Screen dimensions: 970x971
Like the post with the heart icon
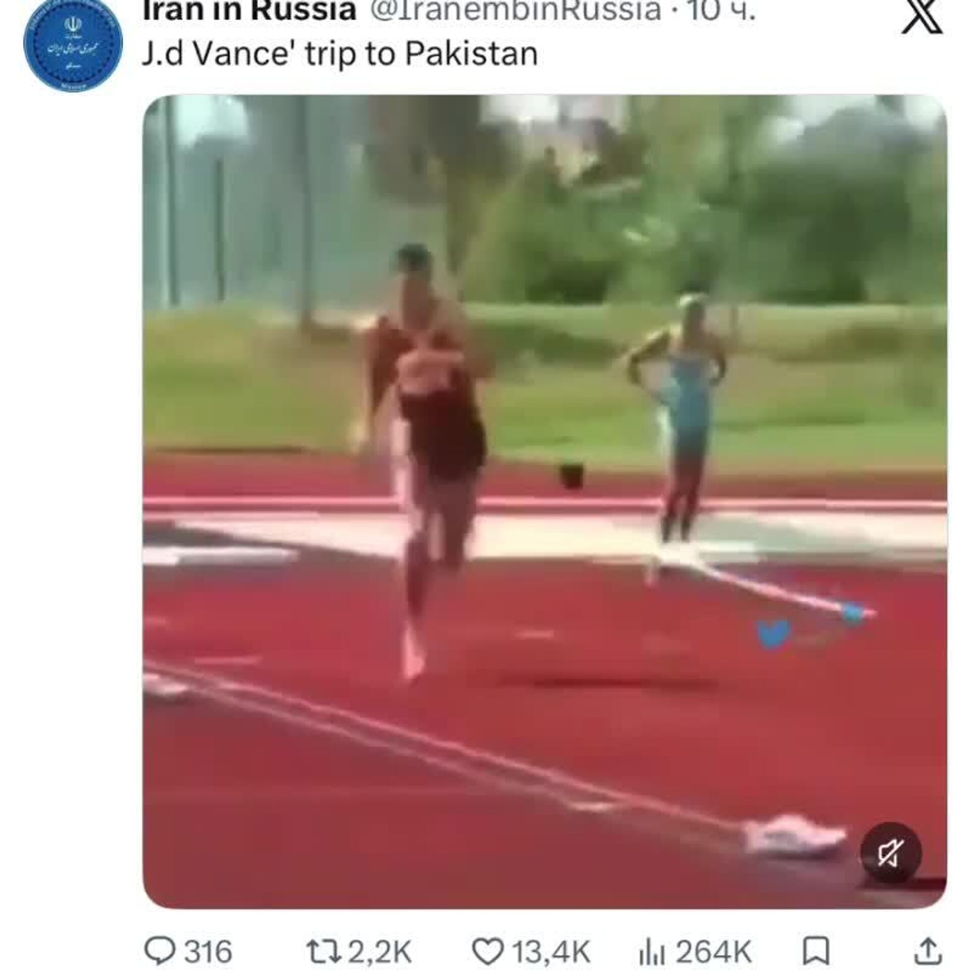point(488,951)
